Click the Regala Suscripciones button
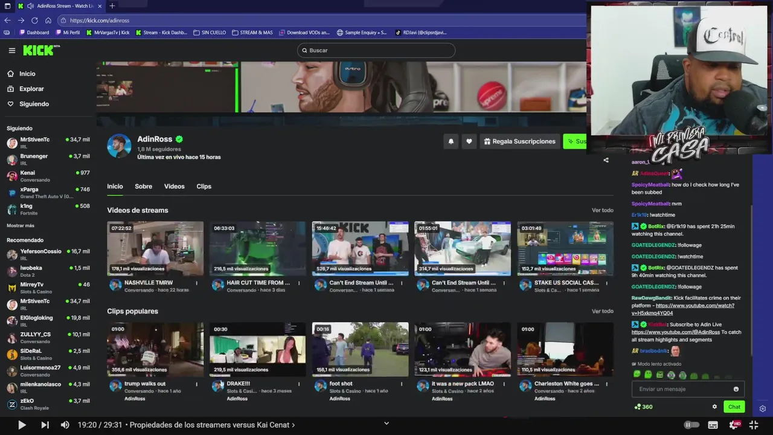Screen dimensions: 773x435 519,141
